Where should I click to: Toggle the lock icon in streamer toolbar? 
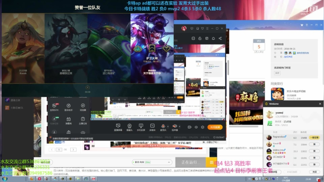pos(200,38)
